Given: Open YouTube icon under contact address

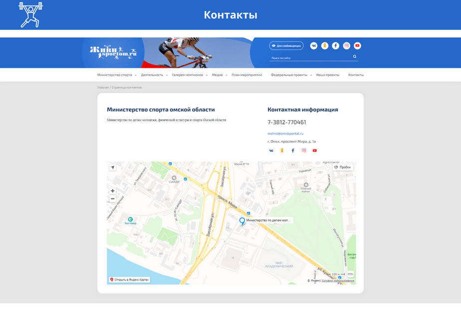Looking at the screenshot, I should [315, 151].
